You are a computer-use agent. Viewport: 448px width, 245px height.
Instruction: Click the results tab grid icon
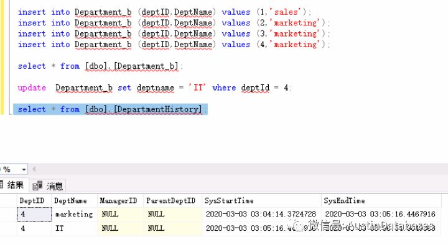(1, 185)
